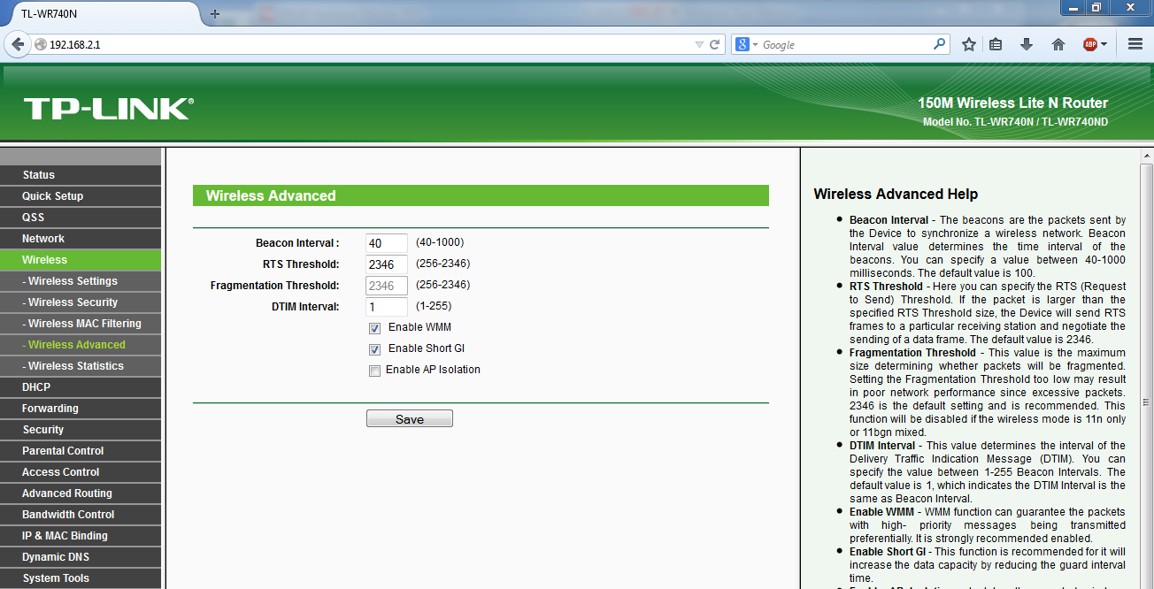Go to the browser home icon
1154x589 pixels.
(1058, 44)
